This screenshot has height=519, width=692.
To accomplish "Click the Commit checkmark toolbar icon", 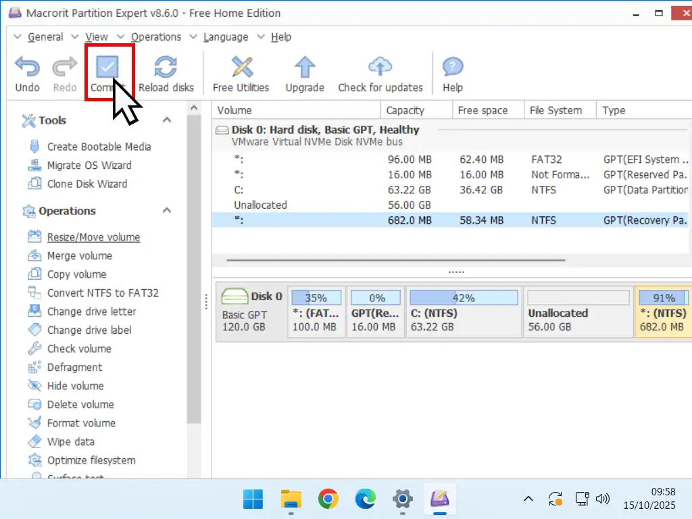I will 107,68.
